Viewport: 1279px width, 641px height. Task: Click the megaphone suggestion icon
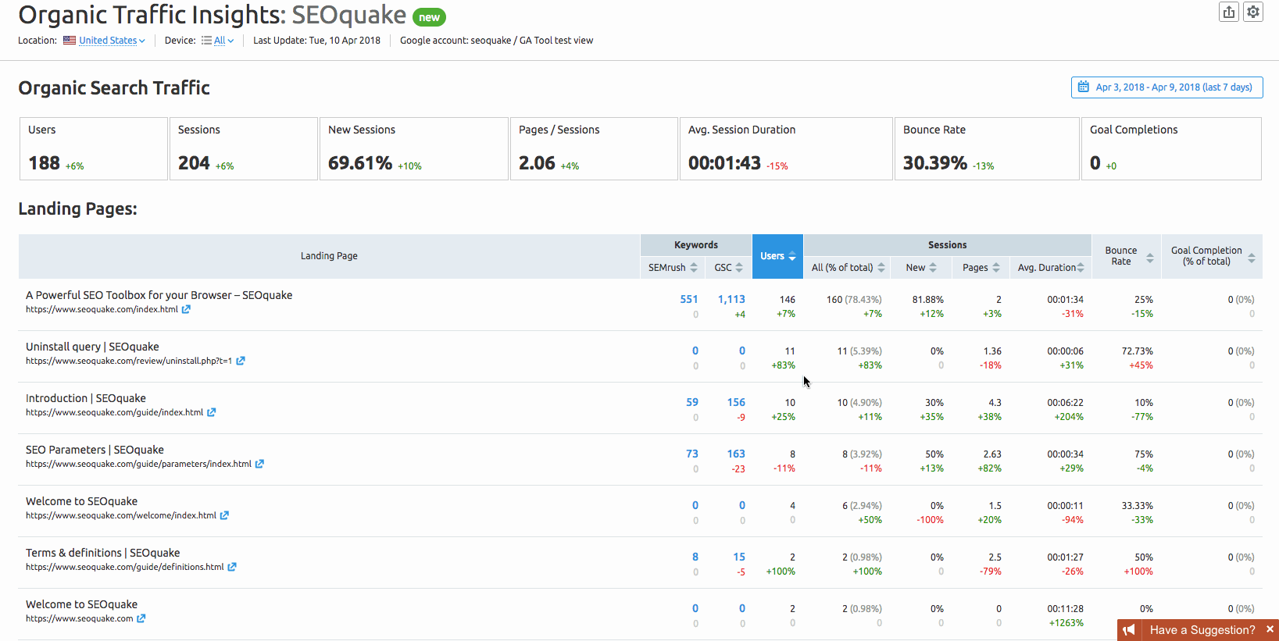[1129, 630]
